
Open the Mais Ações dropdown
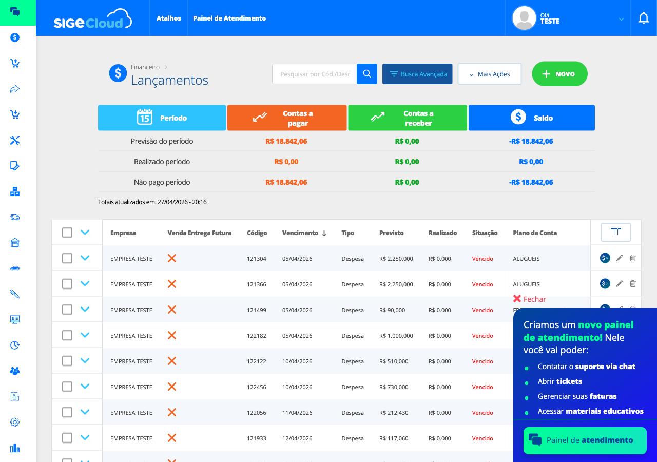tap(489, 73)
